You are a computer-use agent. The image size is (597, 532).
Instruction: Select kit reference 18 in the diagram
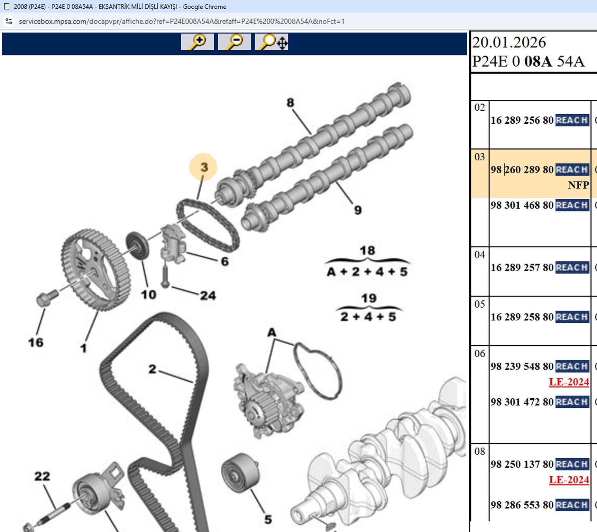pyautogui.click(x=367, y=250)
